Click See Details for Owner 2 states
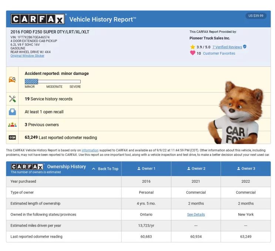Screen dimensions: 275x251 point(196,214)
